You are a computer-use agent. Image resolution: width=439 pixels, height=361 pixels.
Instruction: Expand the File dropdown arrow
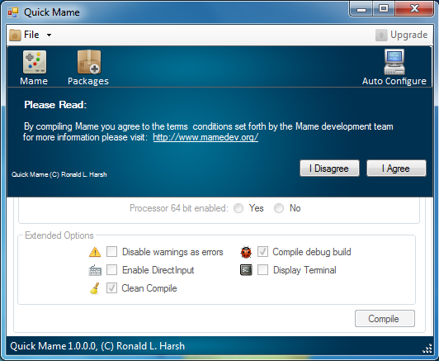tap(49, 35)
